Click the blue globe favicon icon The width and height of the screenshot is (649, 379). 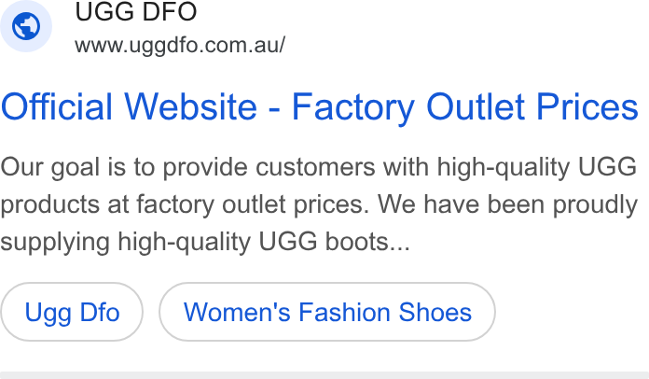pyautogui.click(x=26, y=26)
